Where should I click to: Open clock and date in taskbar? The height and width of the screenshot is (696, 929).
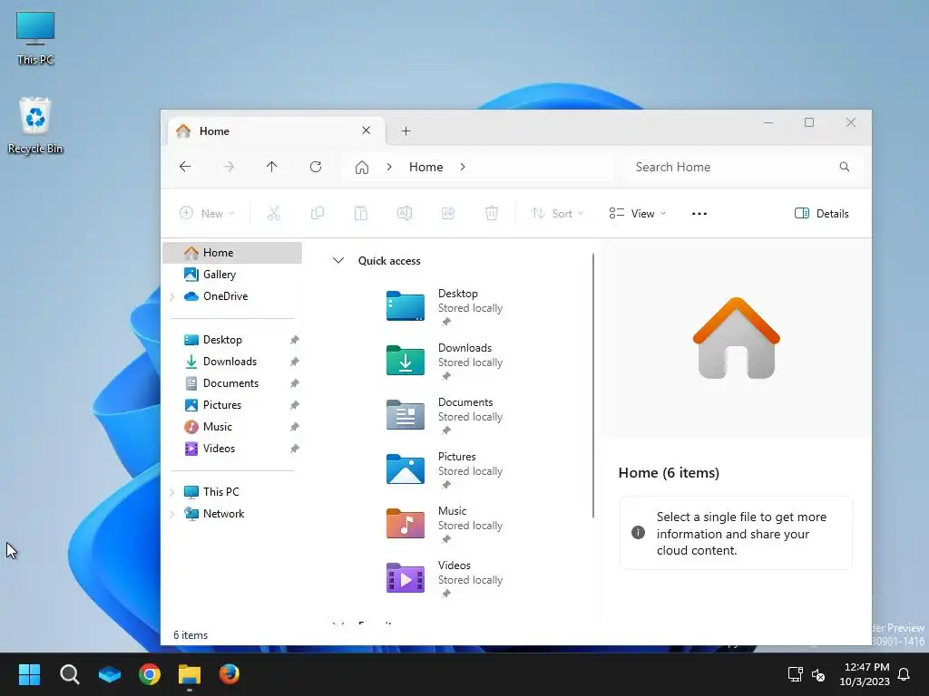click(x=865, y=674)
